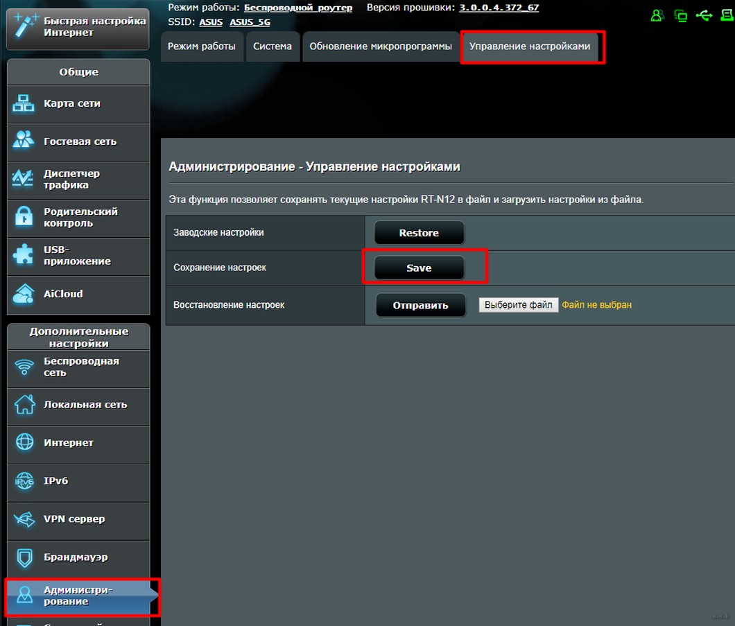Switch to the Режим работы tab

click(x=202, y=46)
